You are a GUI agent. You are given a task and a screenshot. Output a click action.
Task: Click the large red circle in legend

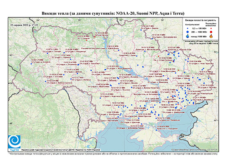(211, 32)
